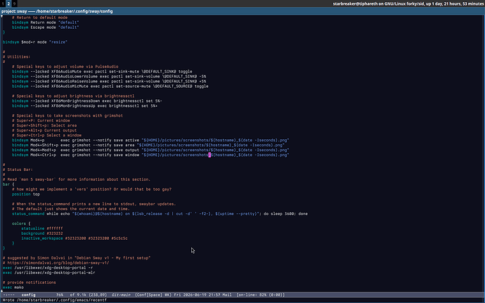Switch to workspace 1 in sway bar

click(x=3, y=4)
